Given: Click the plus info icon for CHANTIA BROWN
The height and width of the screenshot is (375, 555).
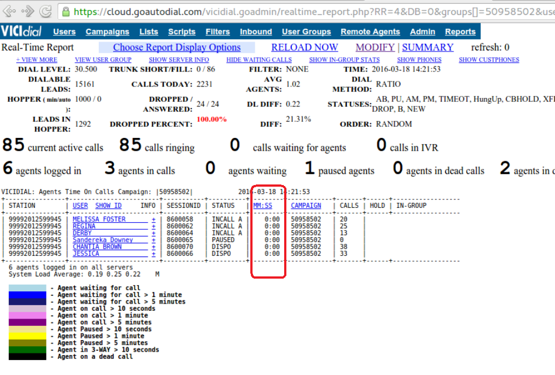Looking at the screenshot, I should coord(154,247).
